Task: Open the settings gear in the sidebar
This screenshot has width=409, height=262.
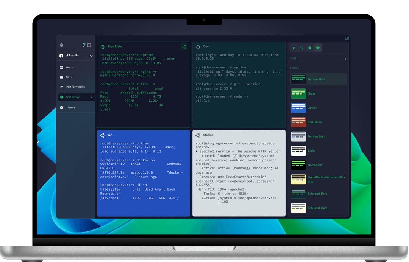Action: click(x=61, y=44)
